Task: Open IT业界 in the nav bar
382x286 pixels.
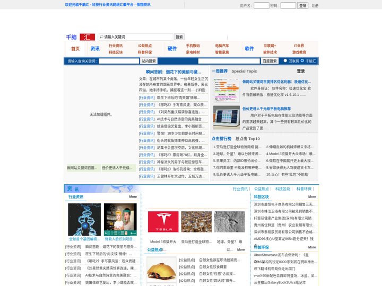Action: pos(299,46)
